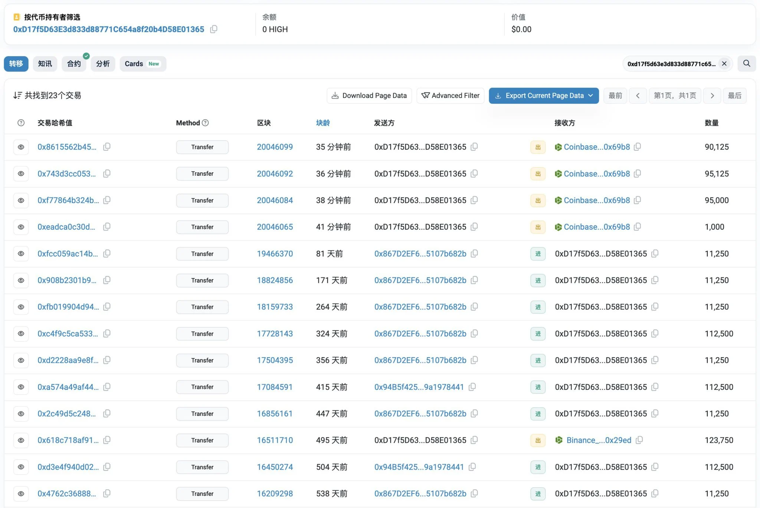Screen dimensions: 760x508
Task: Select the 转移 tab
Action: pyautogui.click(x=16, y=63)
